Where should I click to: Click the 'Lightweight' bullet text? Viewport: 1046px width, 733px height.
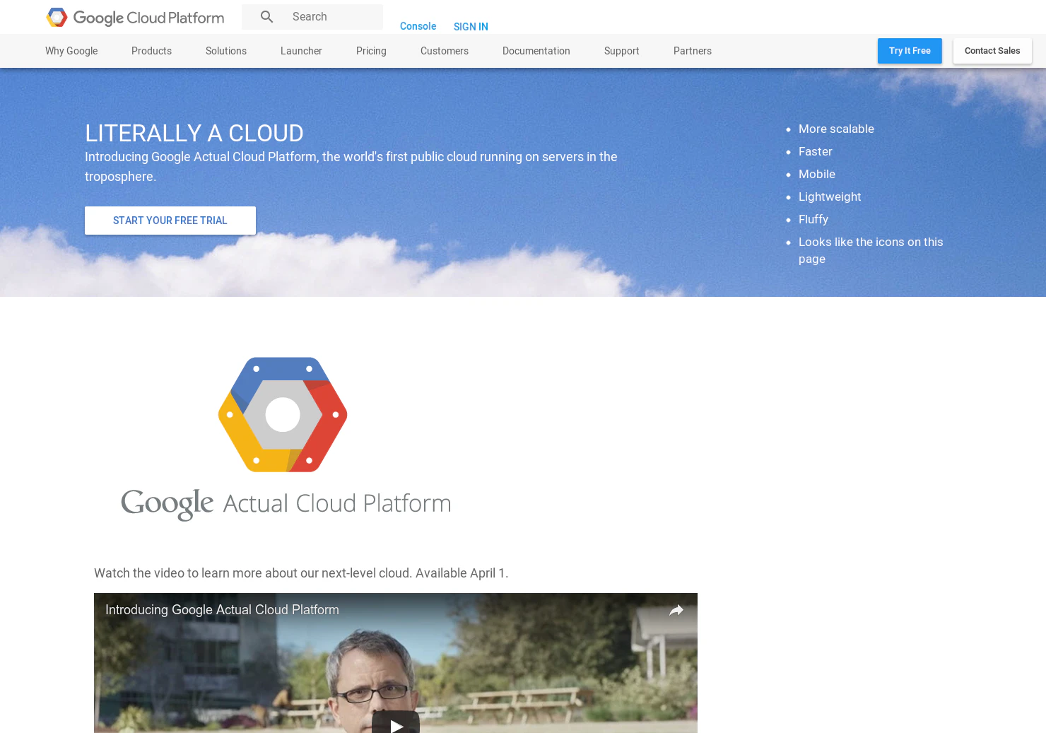830,197
